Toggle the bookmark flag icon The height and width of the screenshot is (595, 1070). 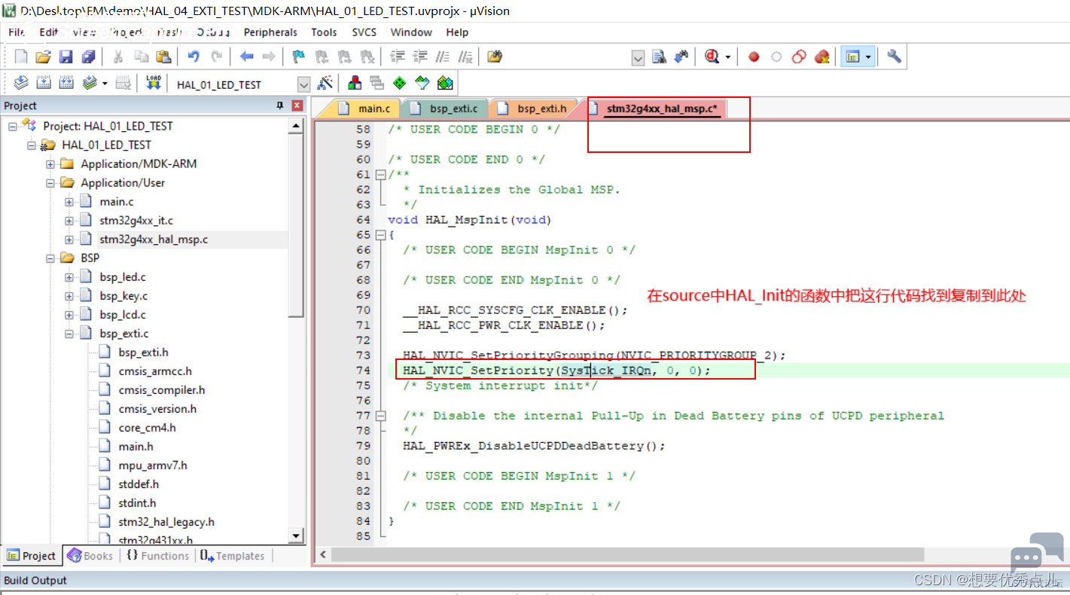click(299, 56)
